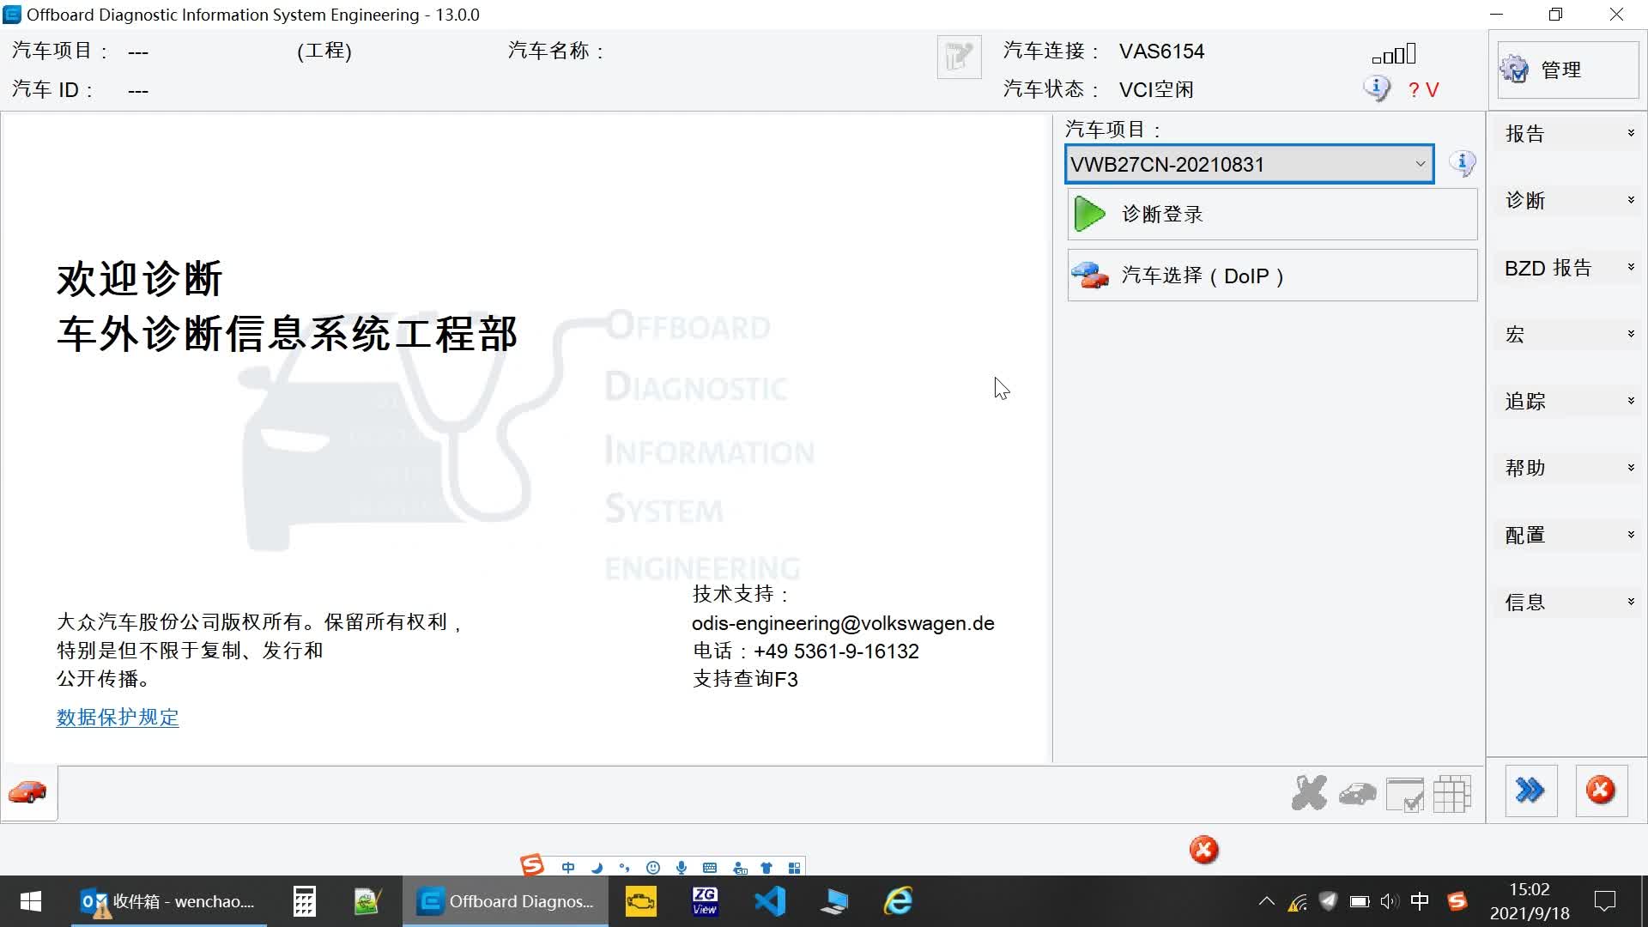This screenshot has height=927, width=1648.
Task: Click the shield security tray icon
Action: point(1328,901)
